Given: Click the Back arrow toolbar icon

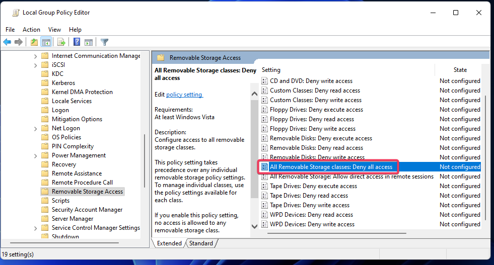Looking at the screenshot, I should [7, 42].
